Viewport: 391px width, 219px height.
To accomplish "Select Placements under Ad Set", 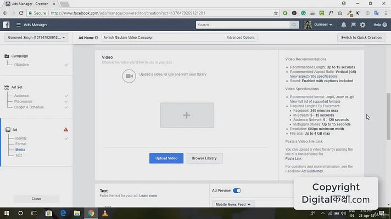I will (23, 101).
